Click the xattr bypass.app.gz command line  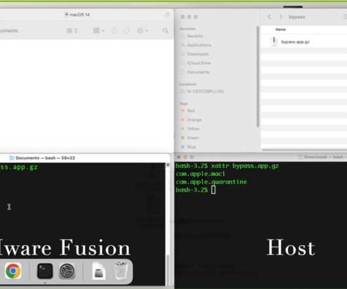coord(227,166)
